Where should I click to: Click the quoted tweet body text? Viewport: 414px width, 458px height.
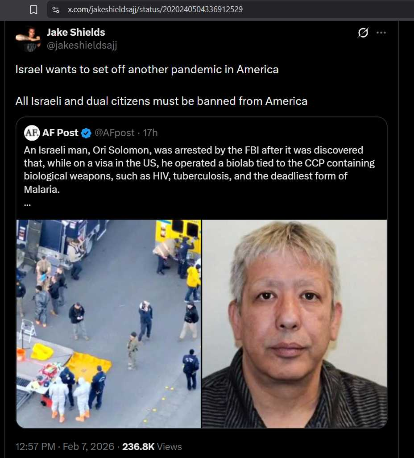199,170
